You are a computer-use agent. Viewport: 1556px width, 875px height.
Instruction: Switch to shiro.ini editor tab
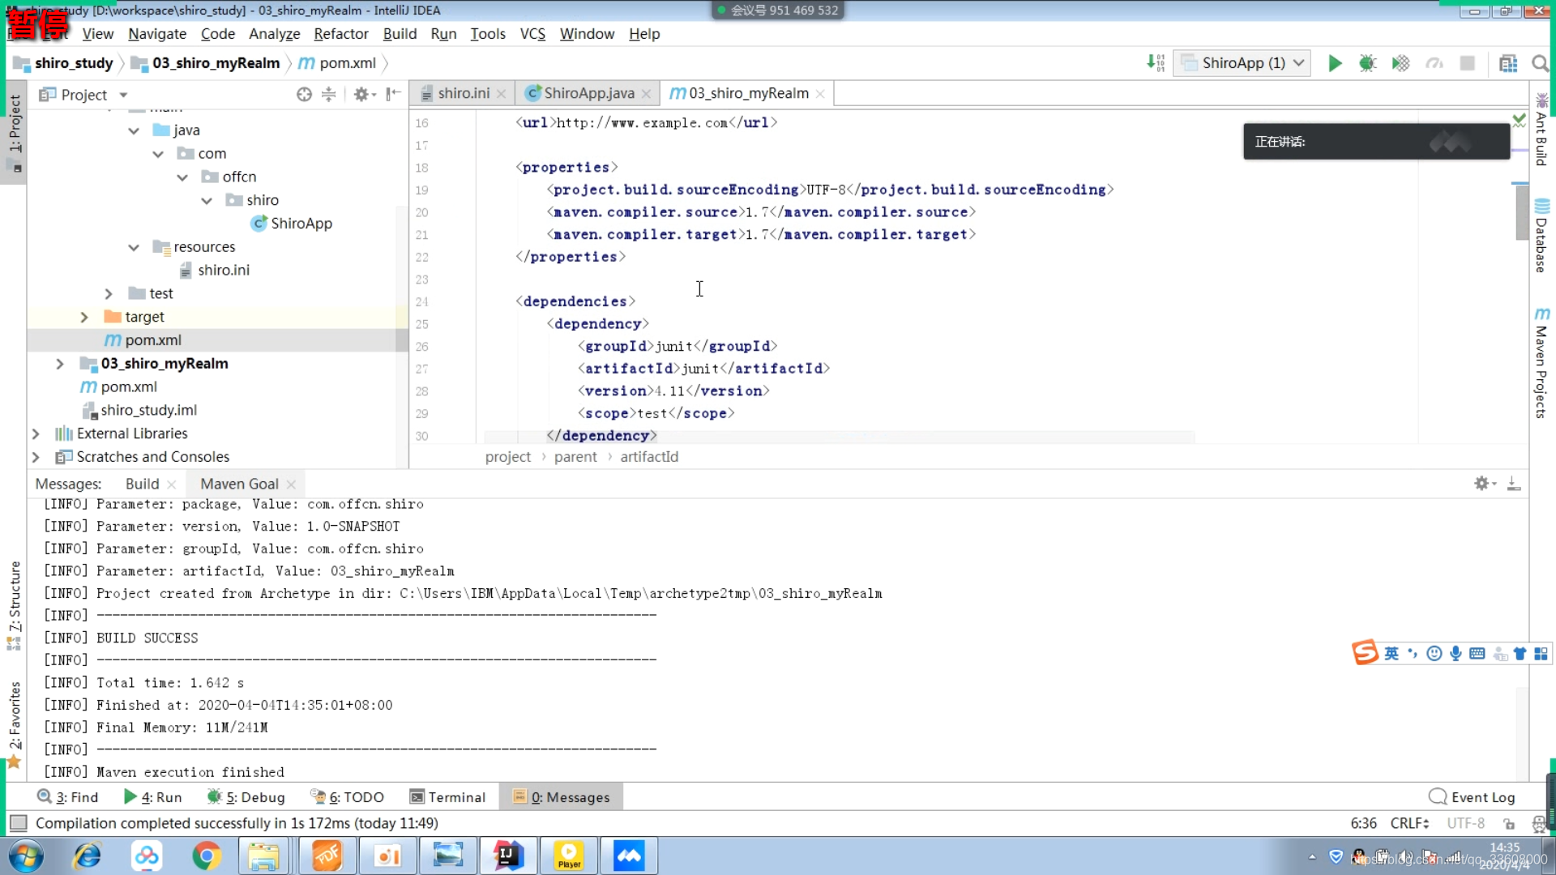point(464,93)
